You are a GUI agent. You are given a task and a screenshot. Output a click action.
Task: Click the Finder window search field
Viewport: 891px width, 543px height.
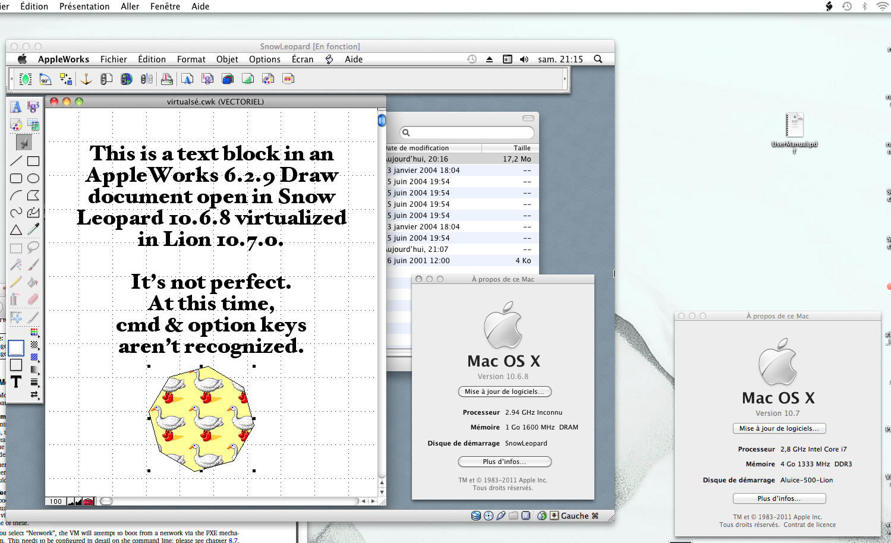(467, 132)
